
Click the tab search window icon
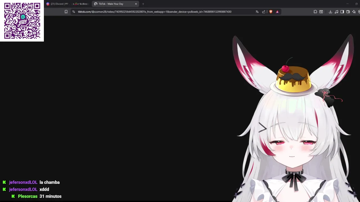[321, 12]
